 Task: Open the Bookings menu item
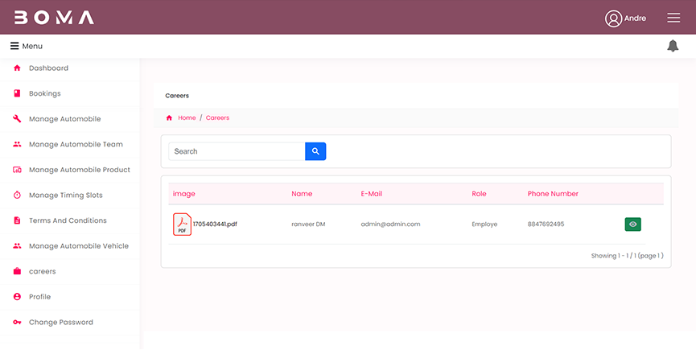pos(45,93)
